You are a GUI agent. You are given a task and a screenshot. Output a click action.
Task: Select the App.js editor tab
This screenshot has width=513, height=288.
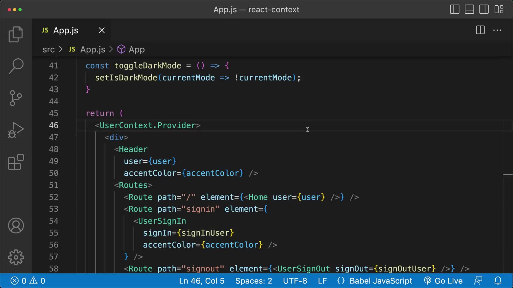click(71, 30)
